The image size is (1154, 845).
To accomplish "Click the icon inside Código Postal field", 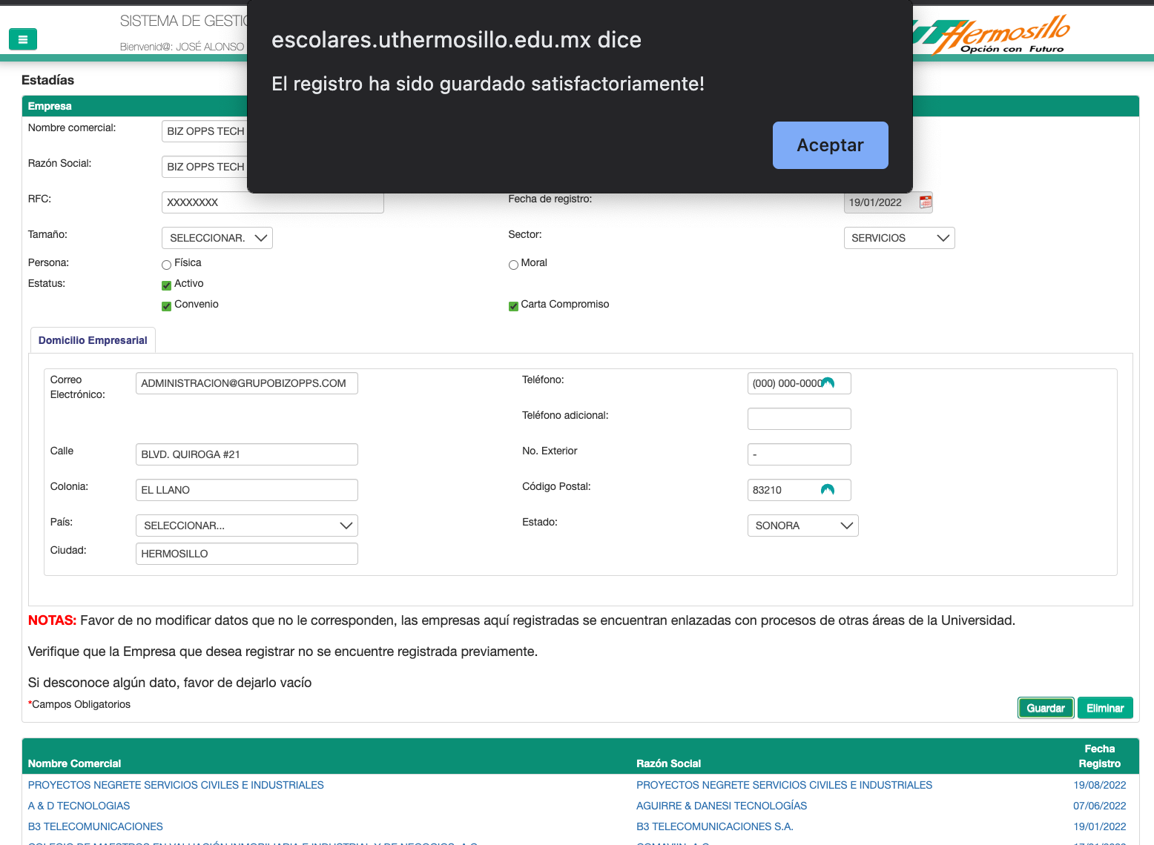I will [828, 490].
